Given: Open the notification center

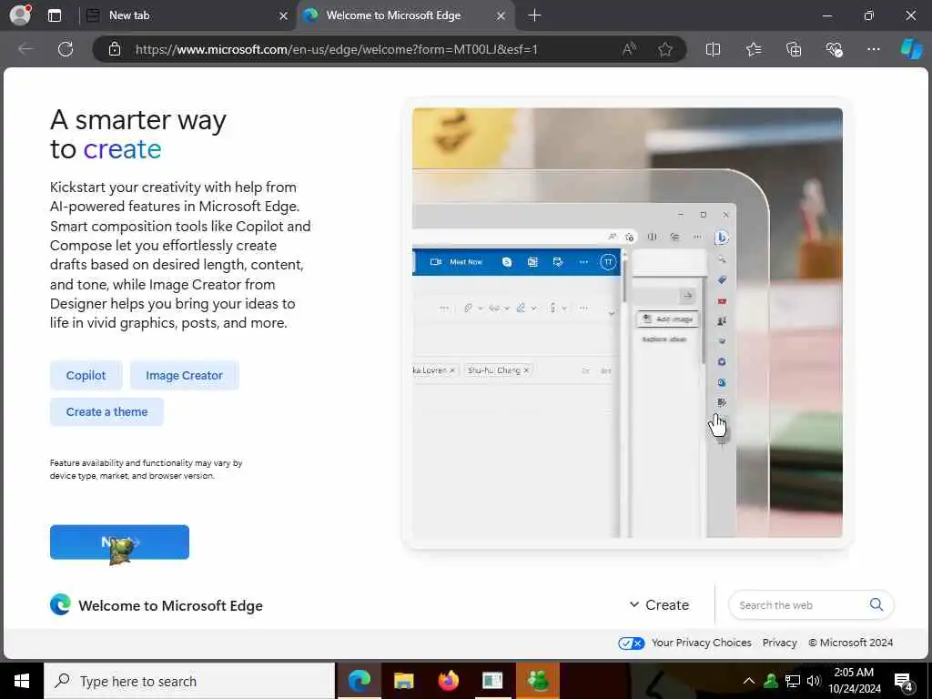Looking at the screenshot, I should click(904, 682).
